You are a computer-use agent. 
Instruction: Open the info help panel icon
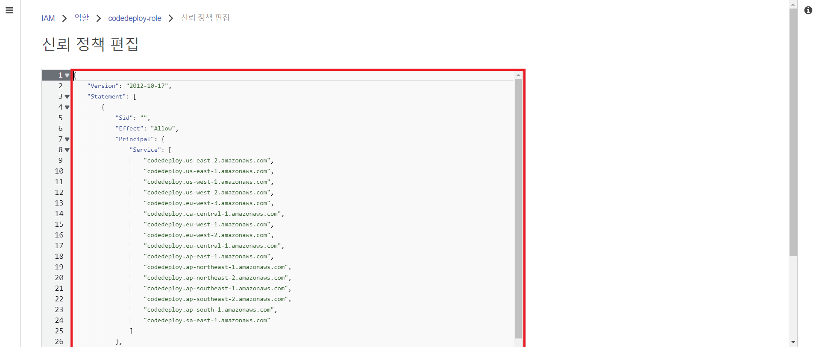point(808,10)
